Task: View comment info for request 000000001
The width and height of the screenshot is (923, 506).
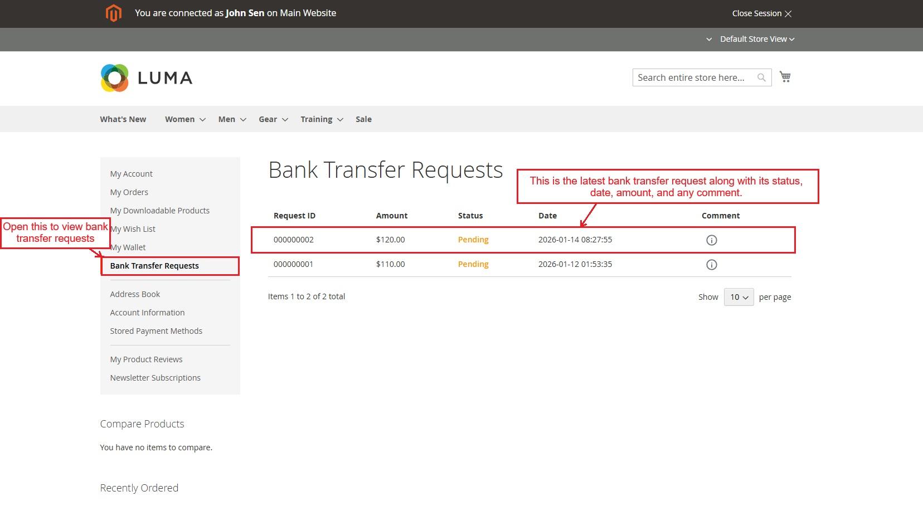Action: (x=711, y=265)
